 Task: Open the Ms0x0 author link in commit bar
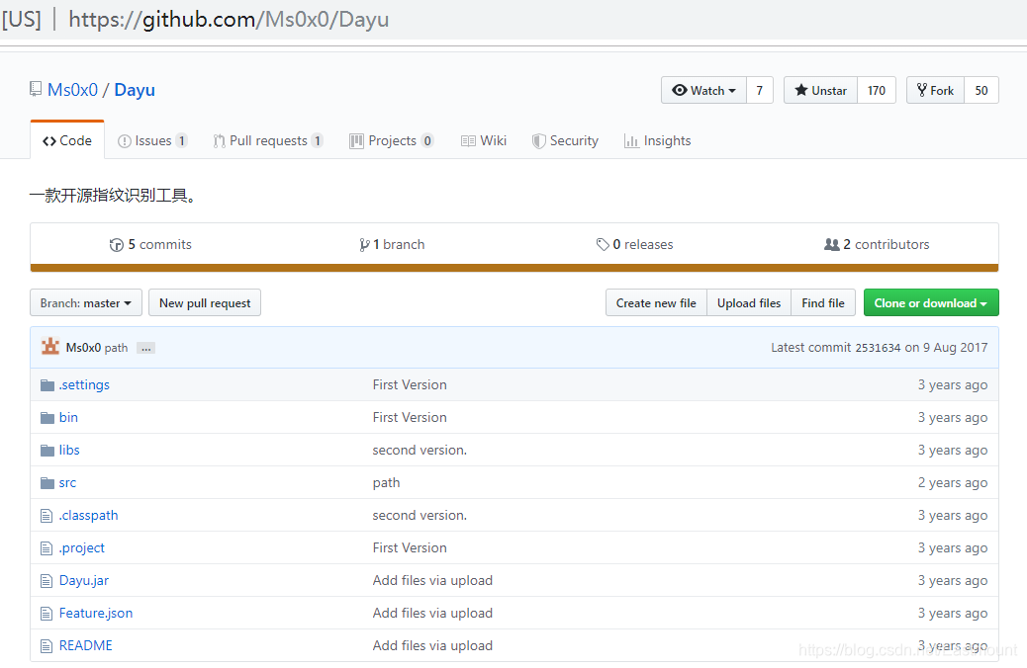(82, 348)
